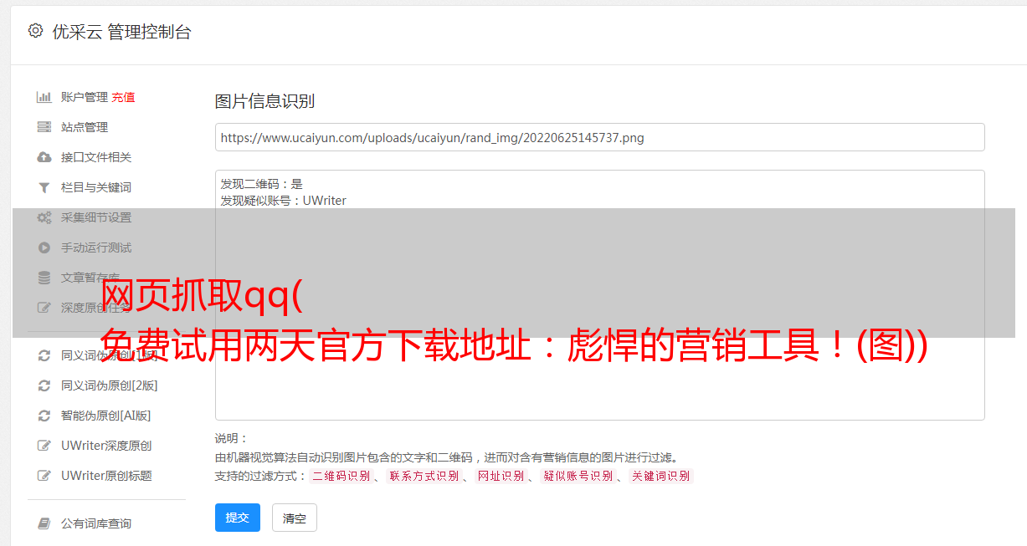Screen dimensions: 1027x546
Task: Click the gears icon for 采集细节设置
Action: [44, 217]
